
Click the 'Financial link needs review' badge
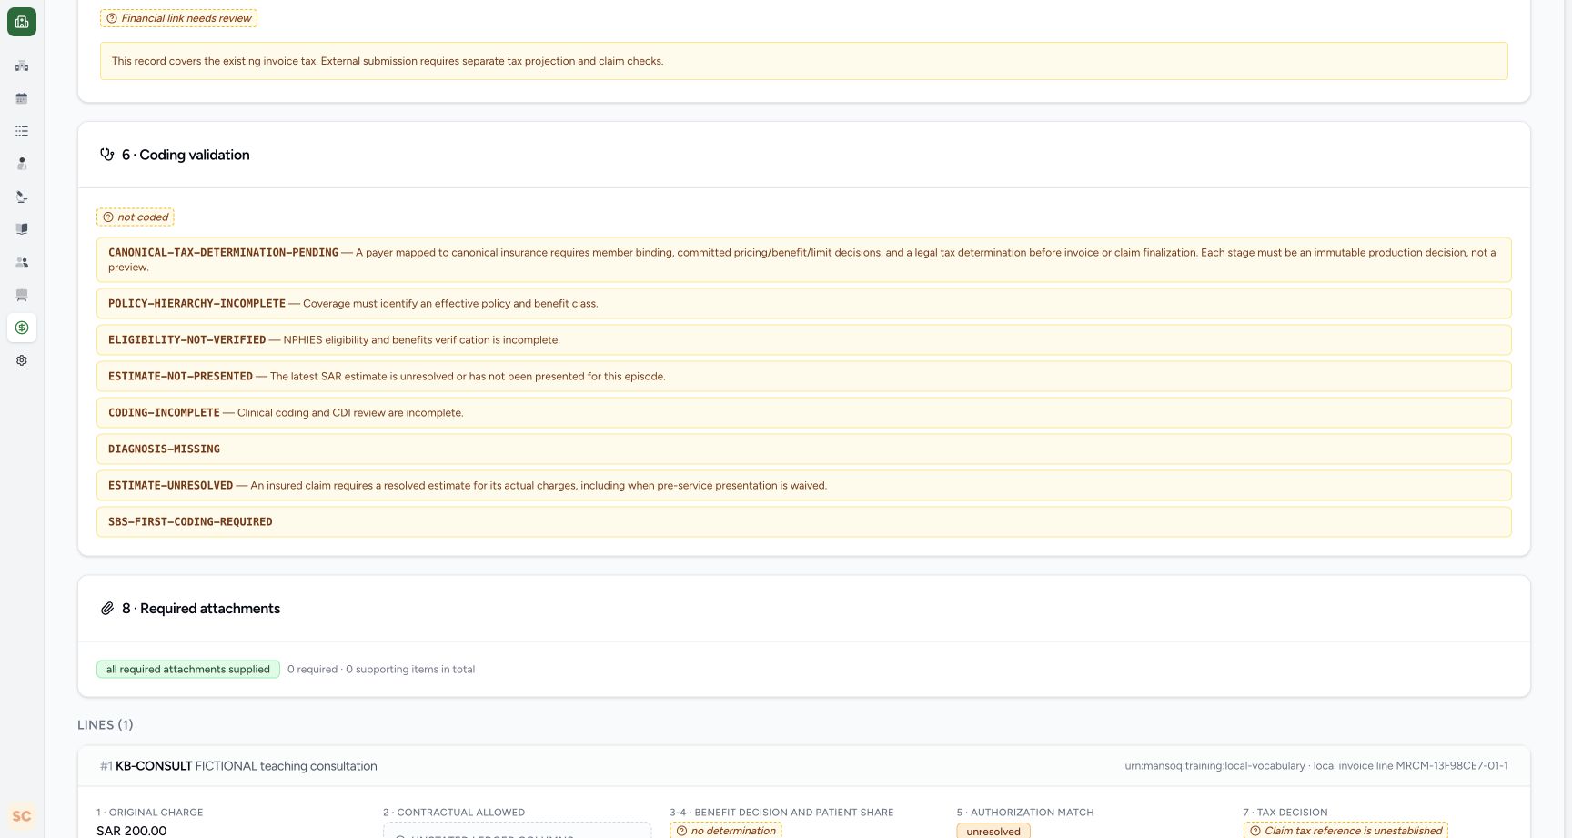pyautogui.click(x=178, y=18)
